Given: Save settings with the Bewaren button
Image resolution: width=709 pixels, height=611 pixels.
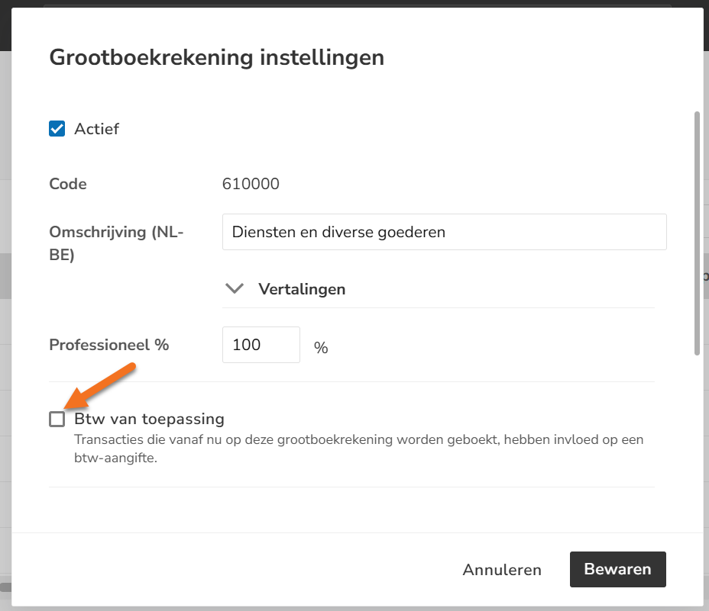Looking at the screenshot, I should coord(617,569).
